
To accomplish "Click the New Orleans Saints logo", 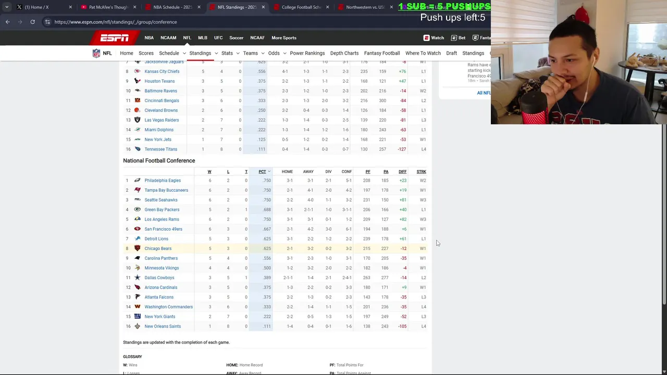I will (138, 327).
